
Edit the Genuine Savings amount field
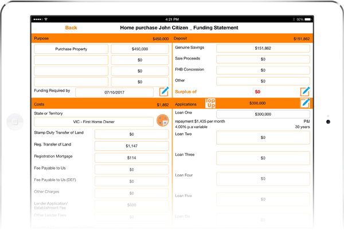point(263,48)
